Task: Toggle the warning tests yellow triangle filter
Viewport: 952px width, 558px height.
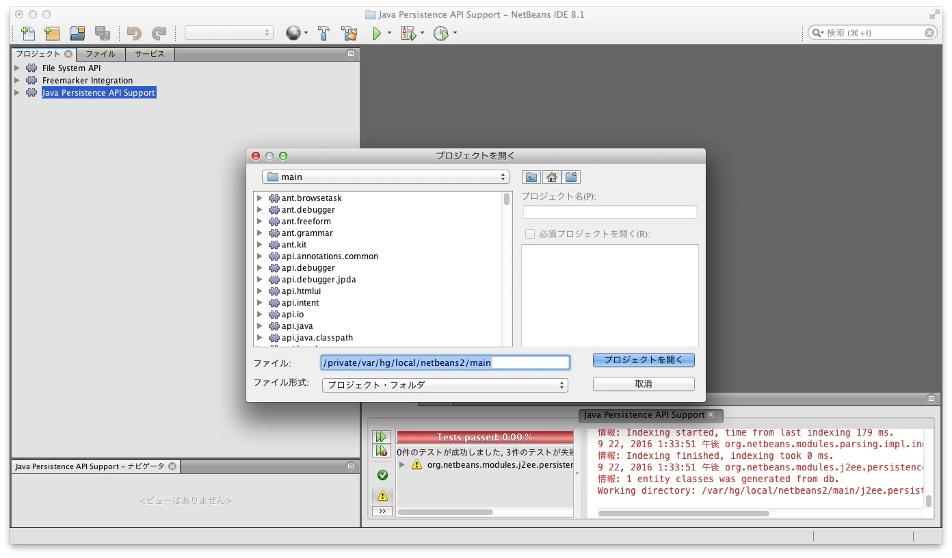Action: (382, 495)
